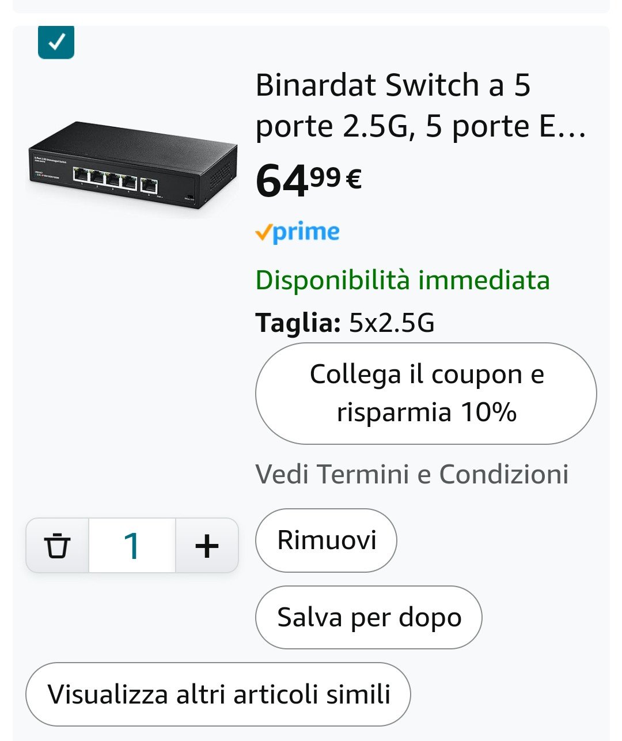Open the Binardat switch product image

pos(132,167)
